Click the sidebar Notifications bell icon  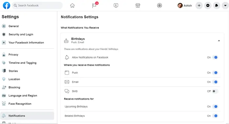4,116
